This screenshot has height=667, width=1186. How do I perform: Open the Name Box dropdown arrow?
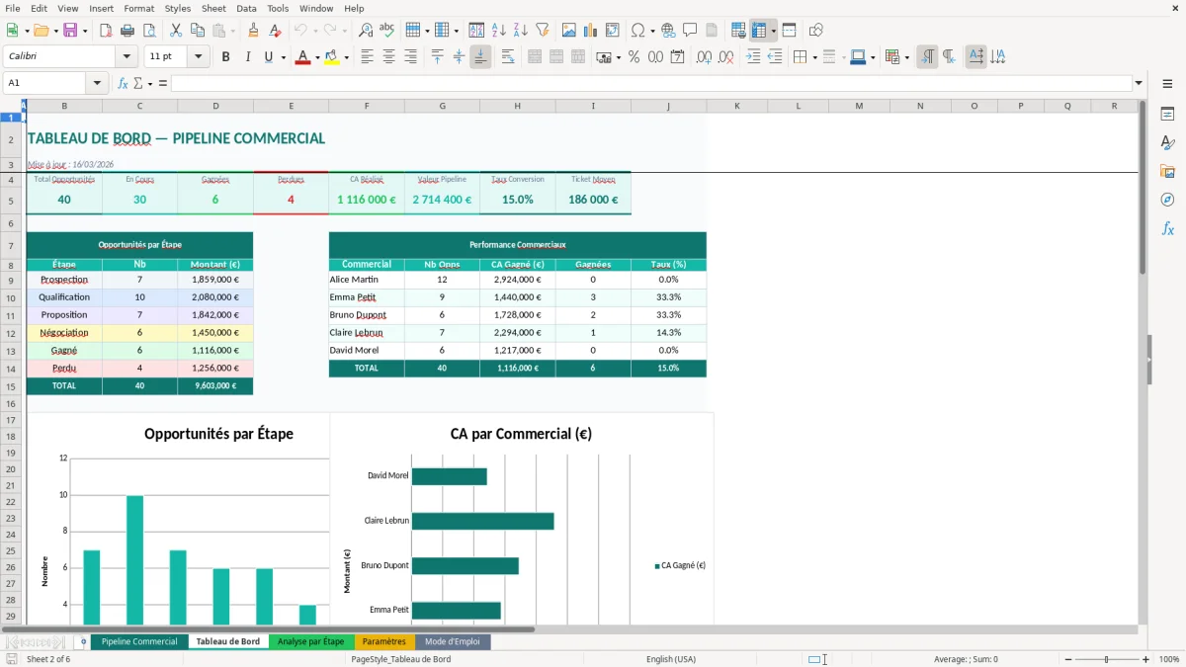[95, 83]
